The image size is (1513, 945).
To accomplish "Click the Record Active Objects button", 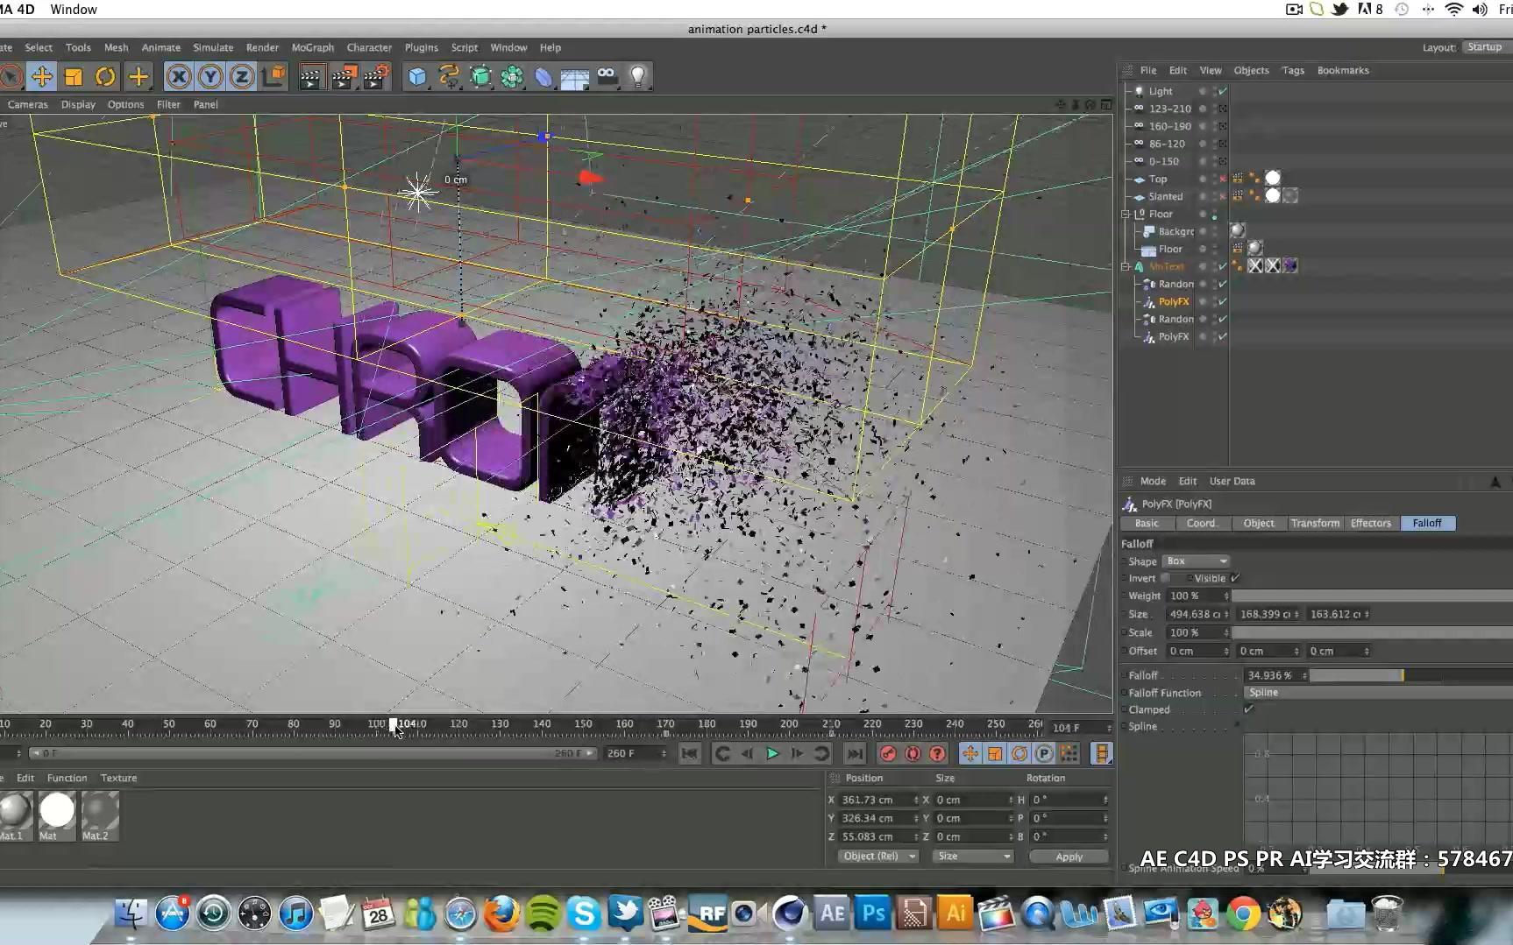I will tap(888, 753).
